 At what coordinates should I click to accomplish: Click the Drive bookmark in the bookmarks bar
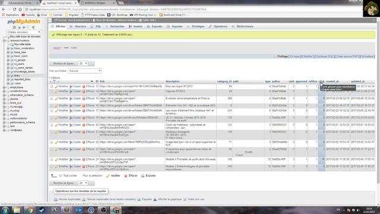[x=42, y=15]
